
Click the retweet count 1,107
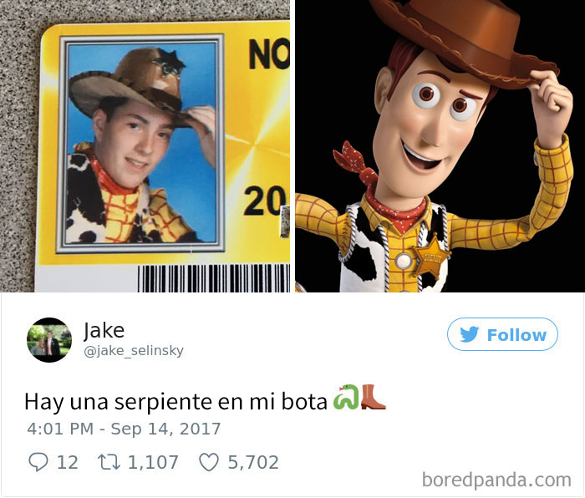[x=153, y=462]
